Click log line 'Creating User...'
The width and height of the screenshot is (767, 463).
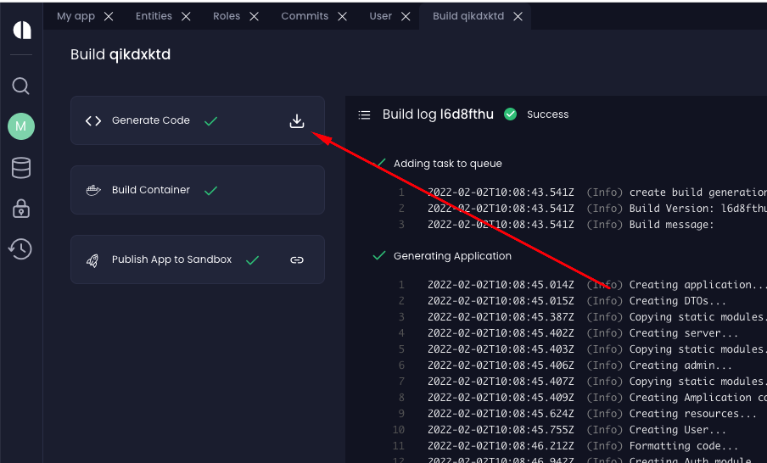[x=677, y=430]
